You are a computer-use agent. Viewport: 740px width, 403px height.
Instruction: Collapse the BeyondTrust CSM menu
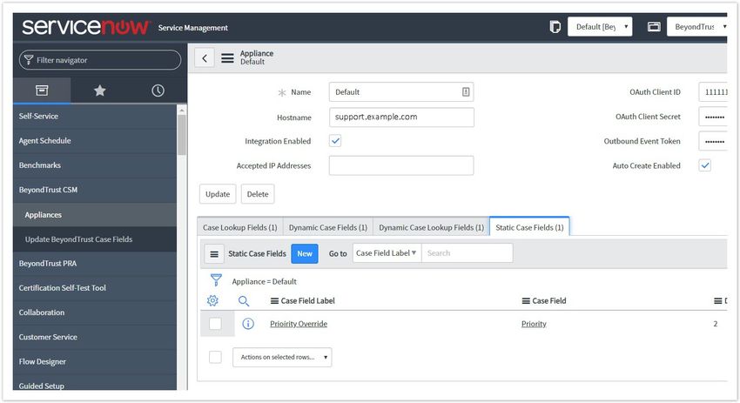click(x=94, y=190)
